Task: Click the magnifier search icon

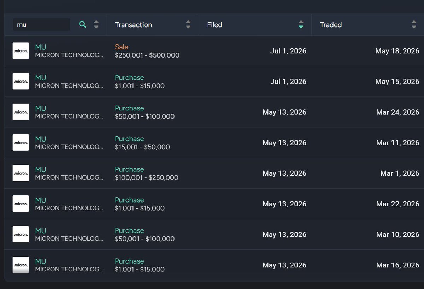Action: click(x=82, y=24)
